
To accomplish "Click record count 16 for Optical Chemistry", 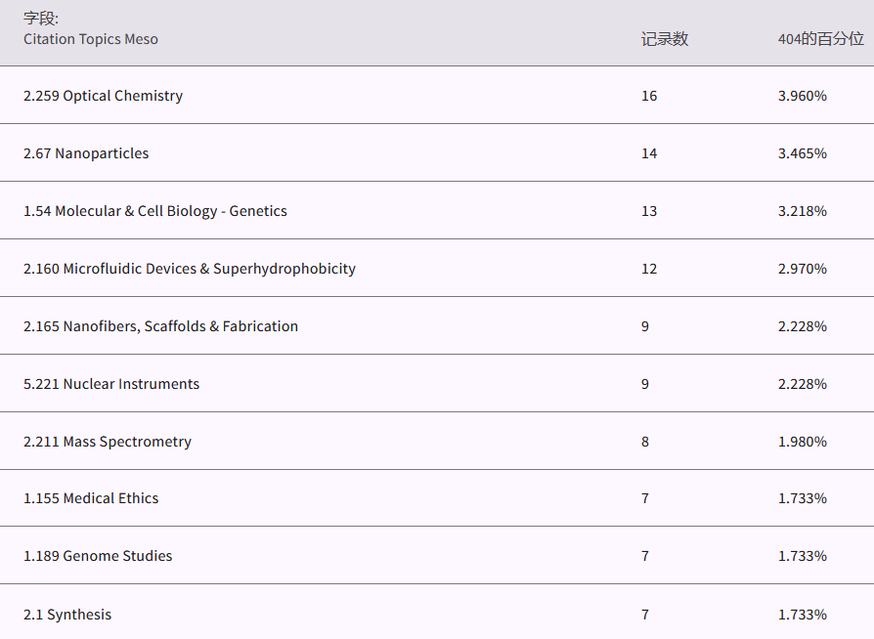I will click(649, 96).
